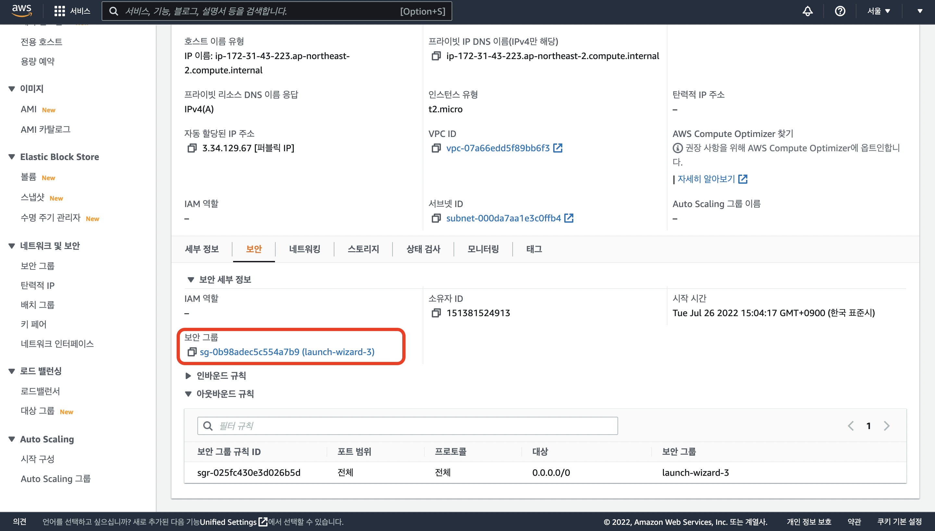Image resolution: width=935 pixels, height=531 pixels.
Task: Open the sg-0b98adec5c554a7b9 security group link
Action: click(x=287, y=352)
